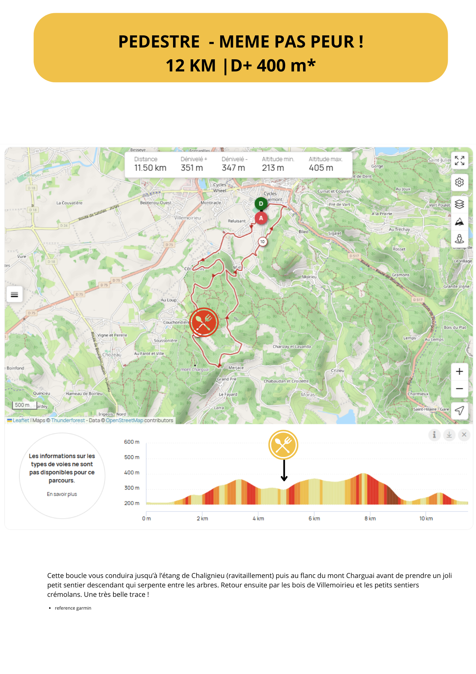Screen dimensions: 476x674
Task: Close the elevation profile panel
Action: pyautogui.click(x=464, y=435)
